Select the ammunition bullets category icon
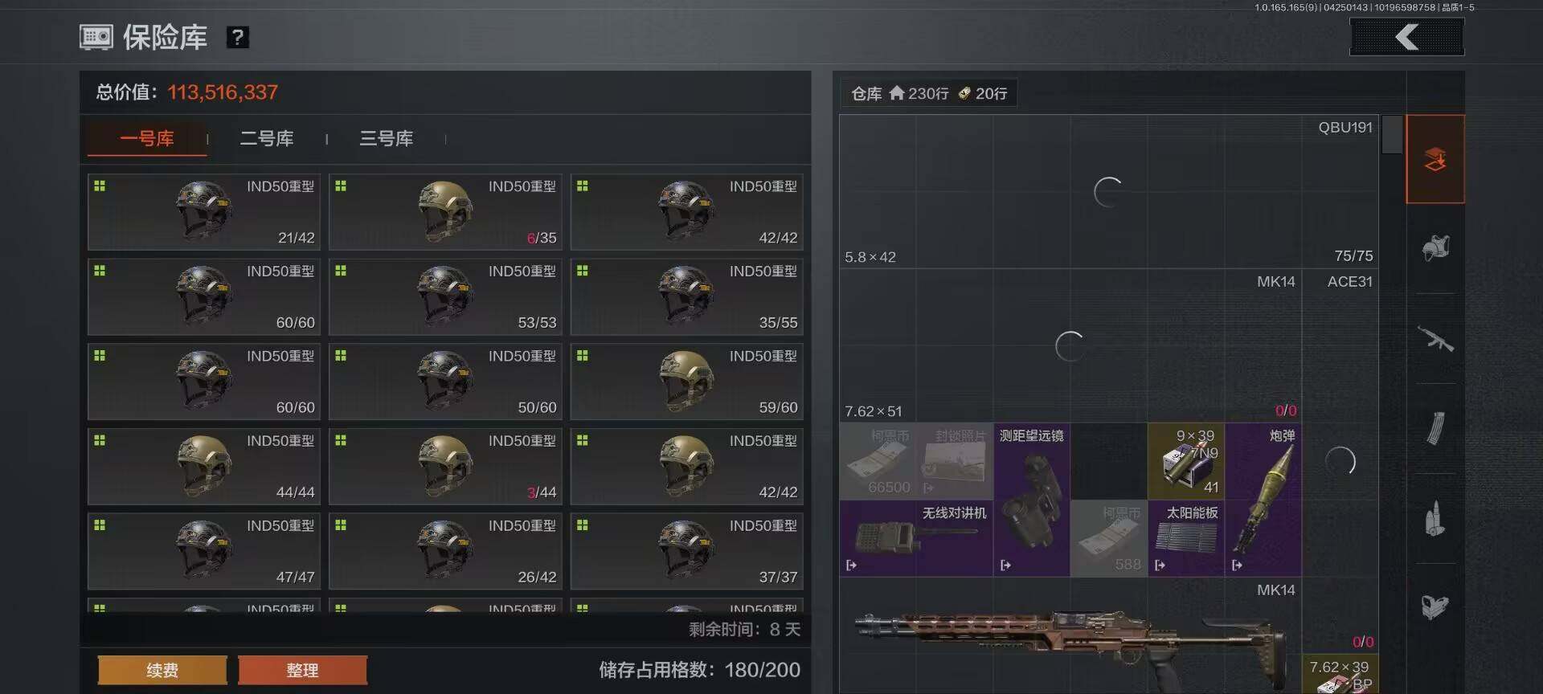1543x694 pixels. coord(1435,518)
